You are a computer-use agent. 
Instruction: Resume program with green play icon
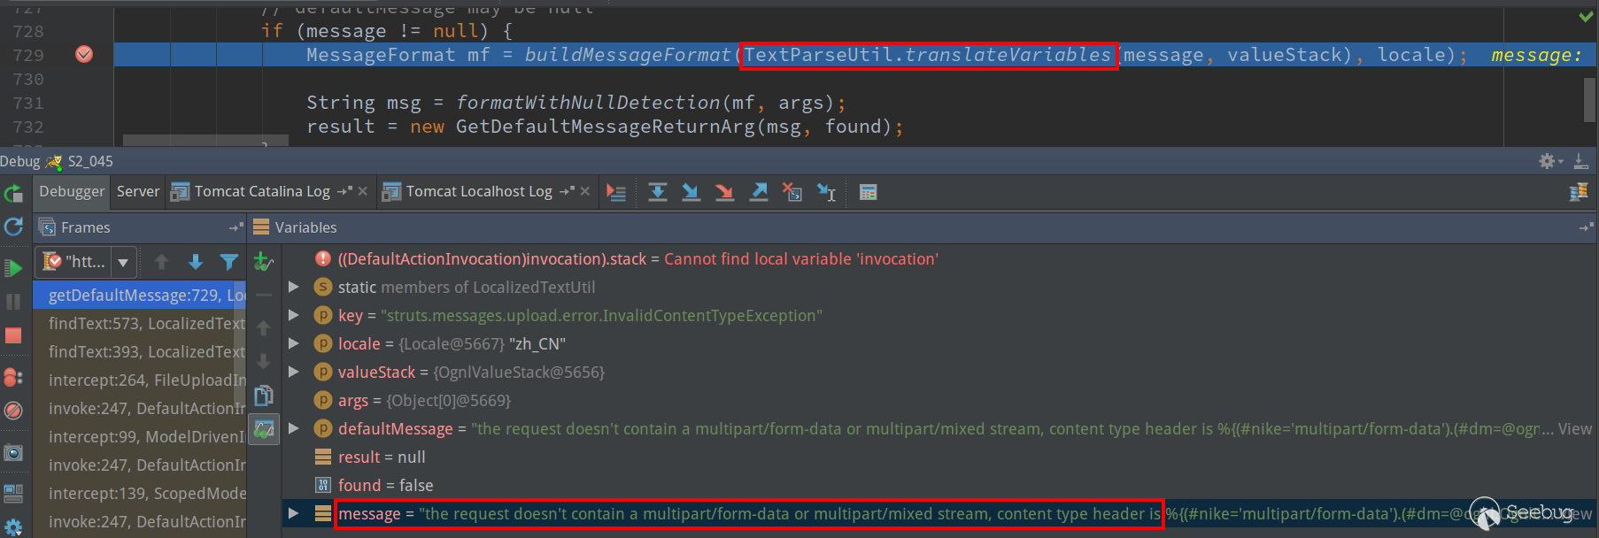click(x=13, y=268)
